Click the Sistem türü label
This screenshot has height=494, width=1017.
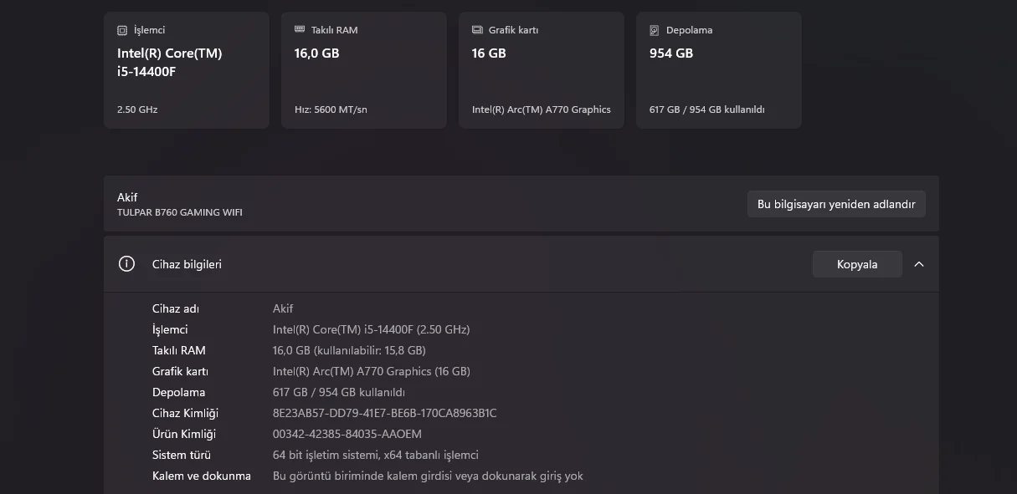[182, 455]
